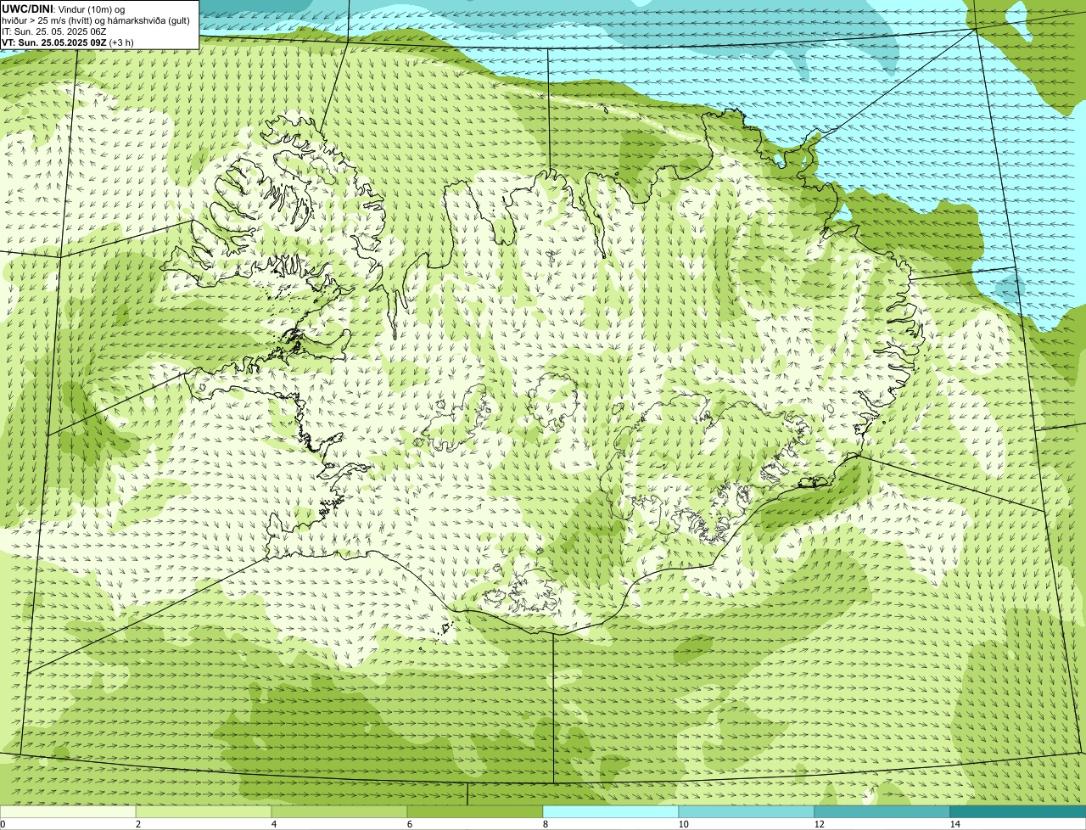This screenshot has height=830, width=1086.
Task: Click the legend label '2'
Action: [138, 824]
